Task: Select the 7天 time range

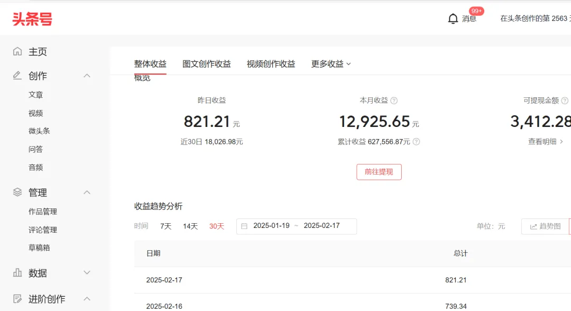Action: click(x=165, y=226)
